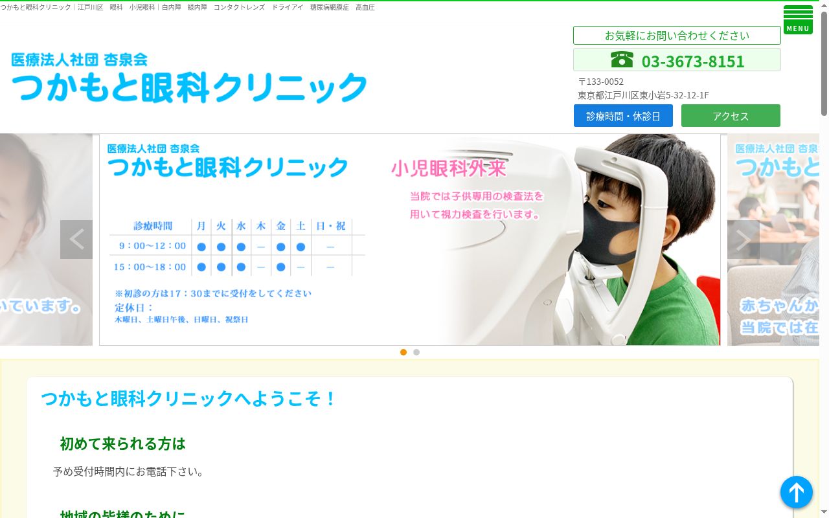Advance to the next carousel slide

coord(744,240)
